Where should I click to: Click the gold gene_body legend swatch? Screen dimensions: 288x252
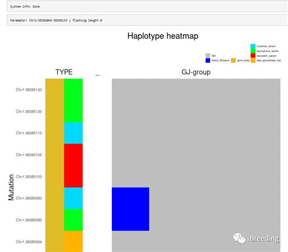point(233,60)
